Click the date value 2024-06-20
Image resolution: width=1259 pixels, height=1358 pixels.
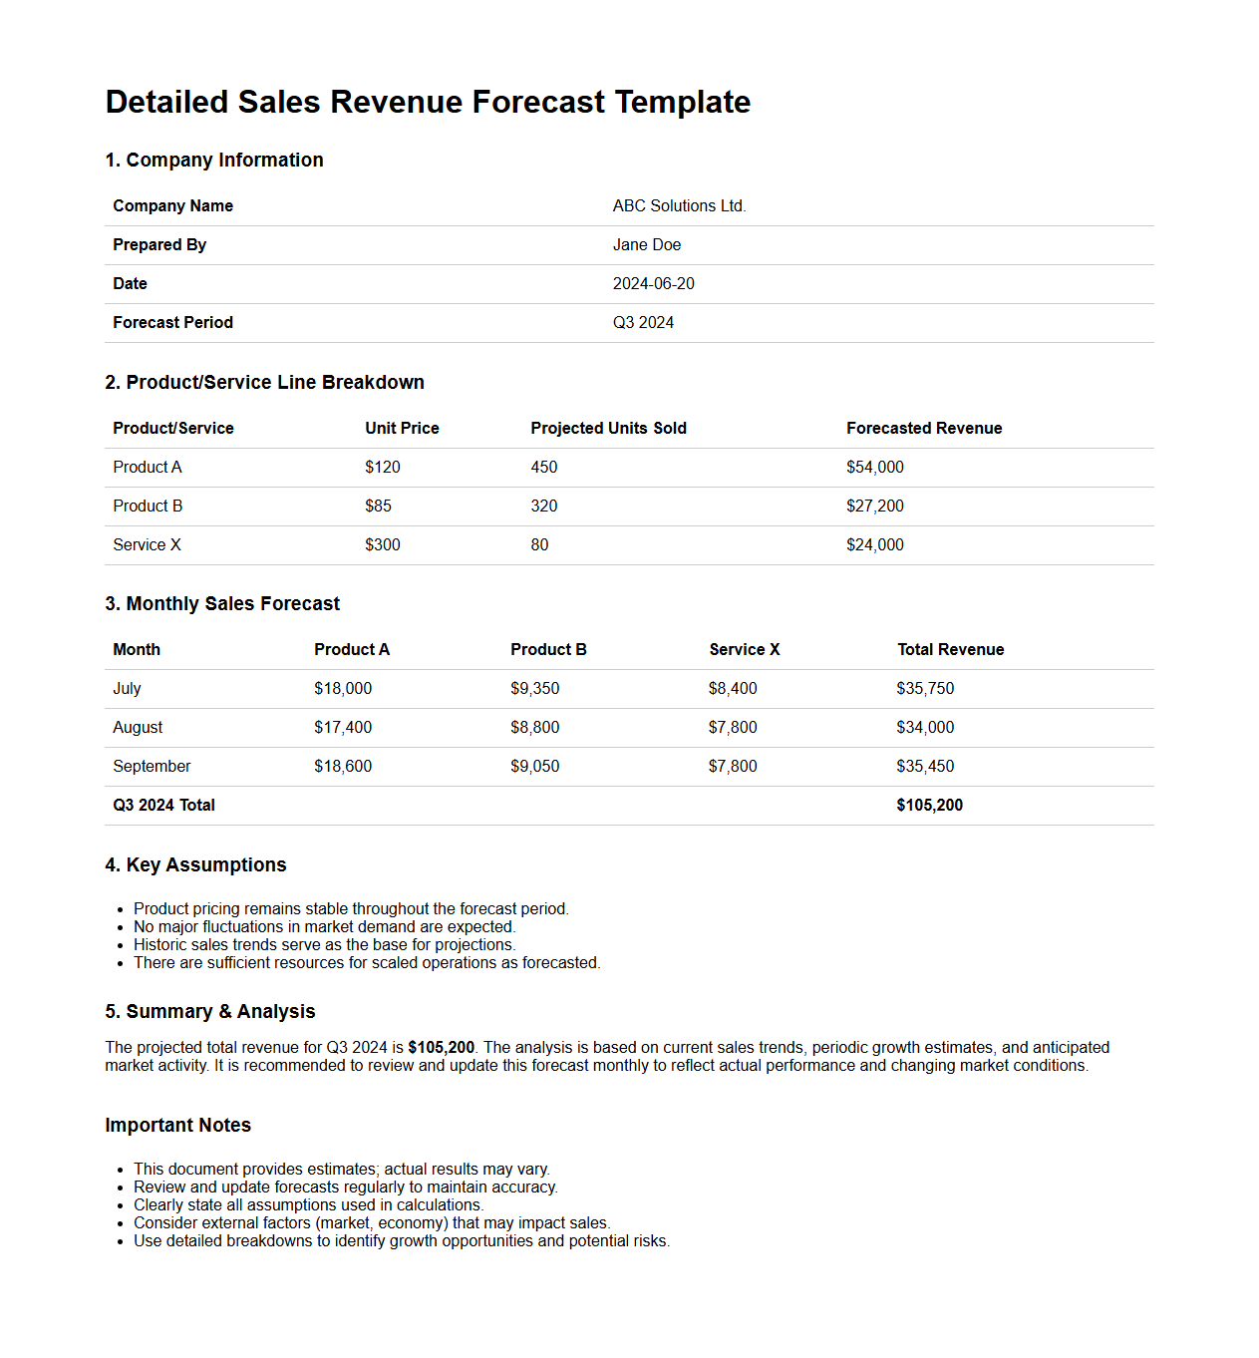(653, 283)
